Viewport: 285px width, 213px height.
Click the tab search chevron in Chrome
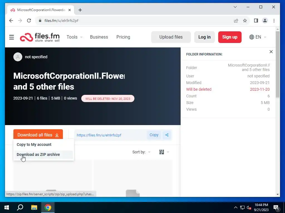(235, 7)
